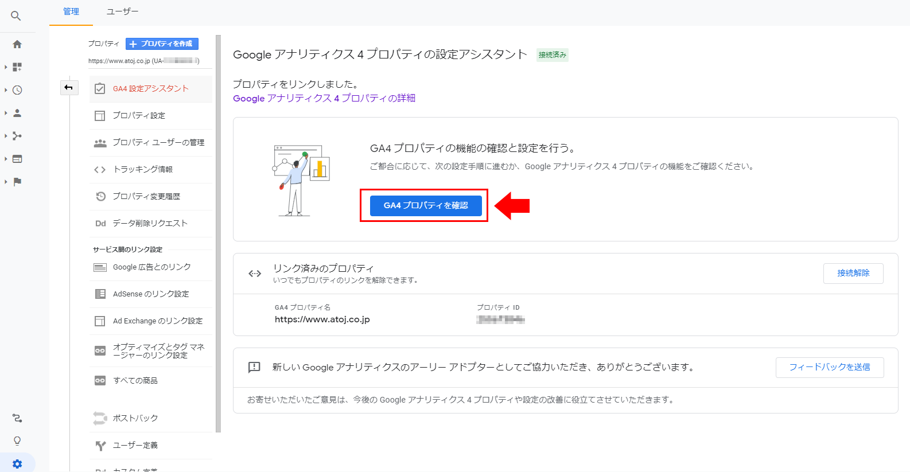The width and height of the screenshot is (910, 472).
Task: Click the Ad Exchange のリンク設定 icon
Action: 100,321
